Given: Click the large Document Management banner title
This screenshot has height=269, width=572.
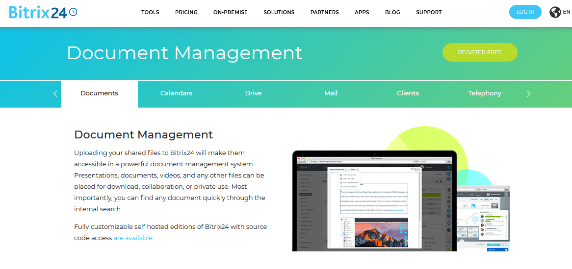Looking at the screenshot, I should tap(184, 53).
